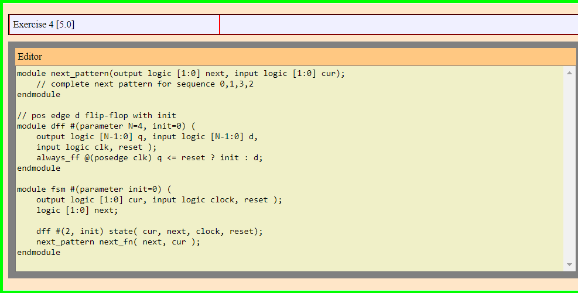Image resolution: width=578 pixels, height=293 pixels.
Task: Click the line 'module fsm #(parameter init=0) ('
Action: 94,189
